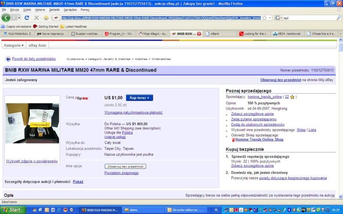This screenshot has width=343, height=214.
Task: Bookmark this page with the star icon
Action: pyautogui.click(x=265, y=18)
